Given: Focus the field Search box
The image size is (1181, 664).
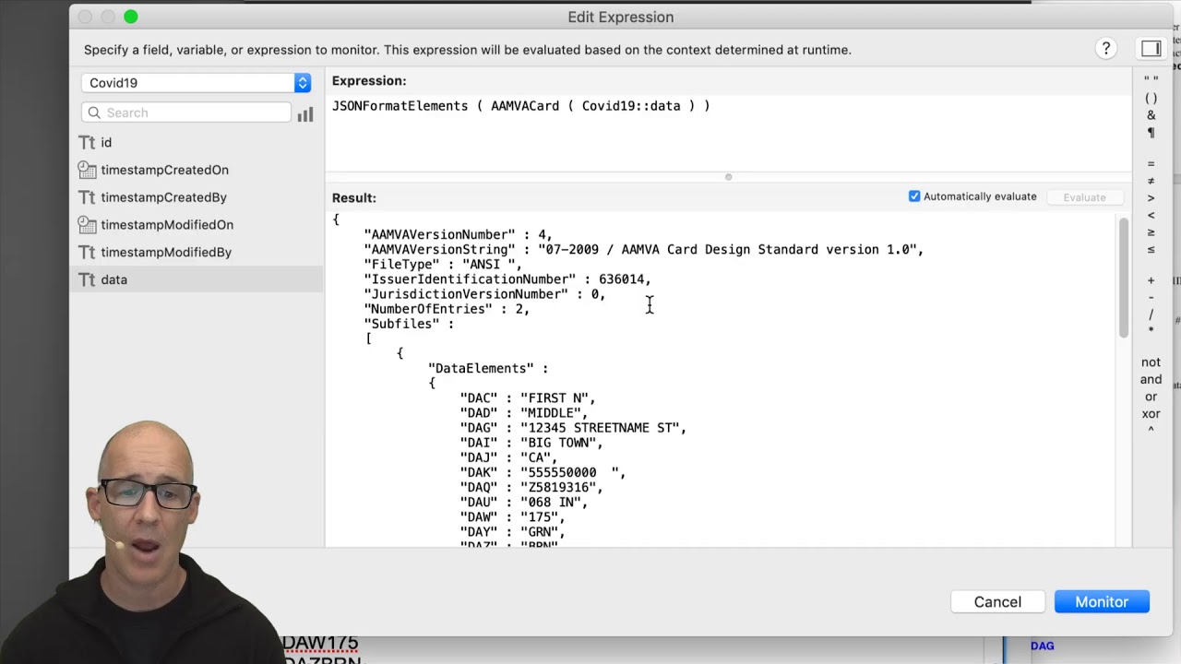Looking at the screenshot, I should (186, 113).
